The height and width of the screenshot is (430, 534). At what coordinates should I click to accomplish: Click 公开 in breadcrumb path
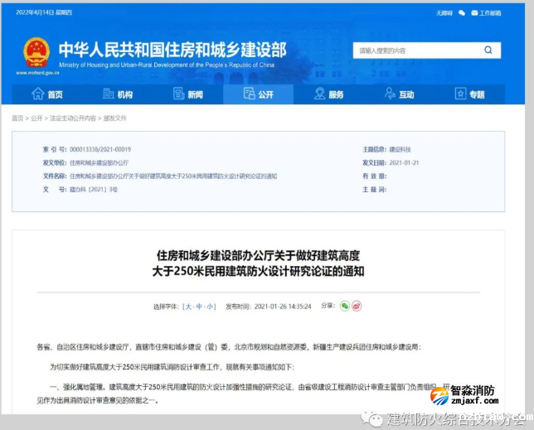[36, 118]
